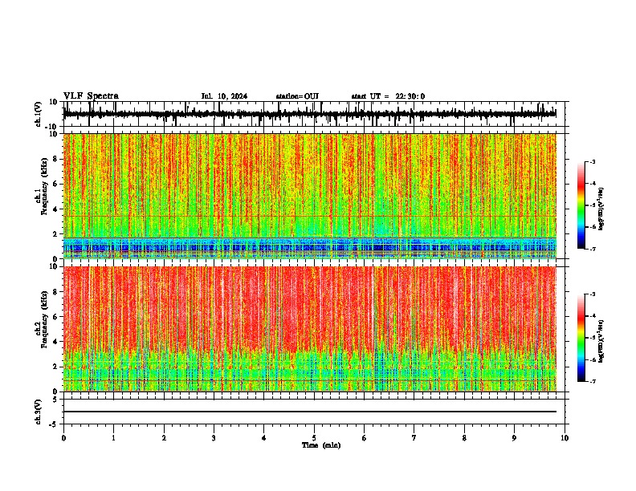Click the ch.1 "Frequency (kHz)" axis label

coord(44,186)
